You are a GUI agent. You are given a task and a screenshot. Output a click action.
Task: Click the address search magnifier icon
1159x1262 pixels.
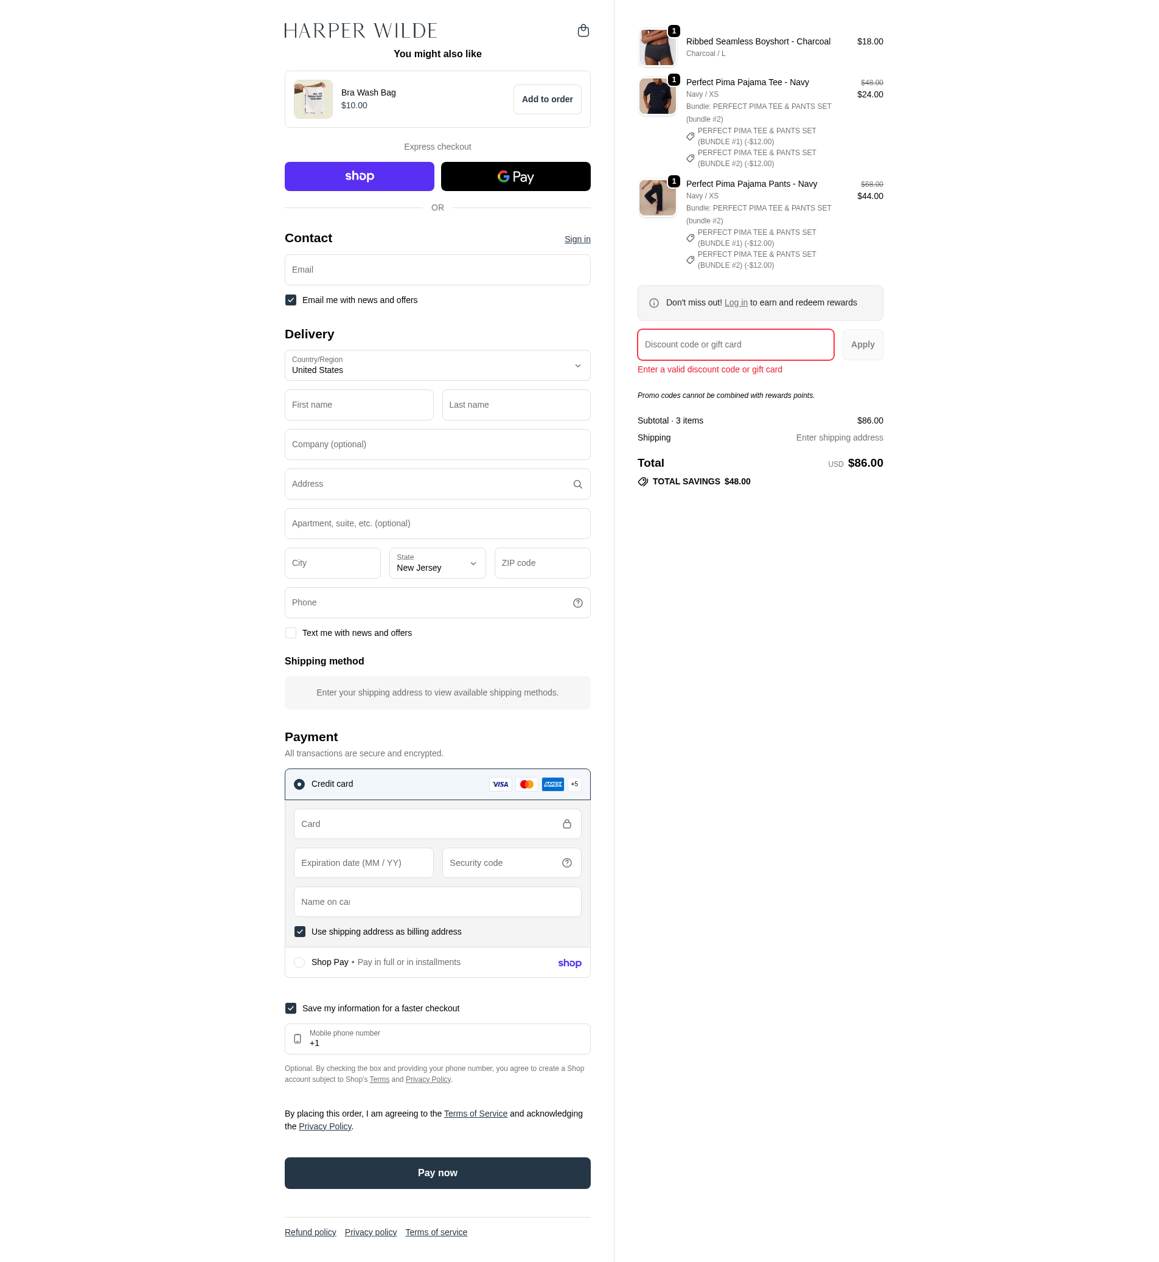tap(577, 484)
